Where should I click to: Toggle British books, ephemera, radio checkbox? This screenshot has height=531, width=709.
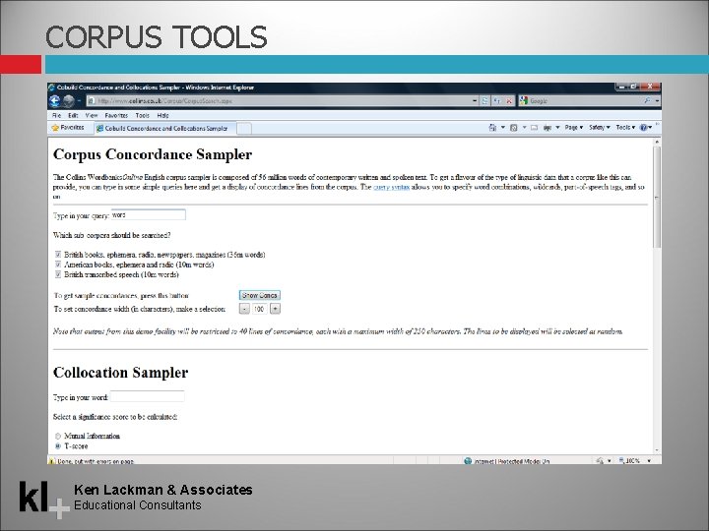click(58, 255)
